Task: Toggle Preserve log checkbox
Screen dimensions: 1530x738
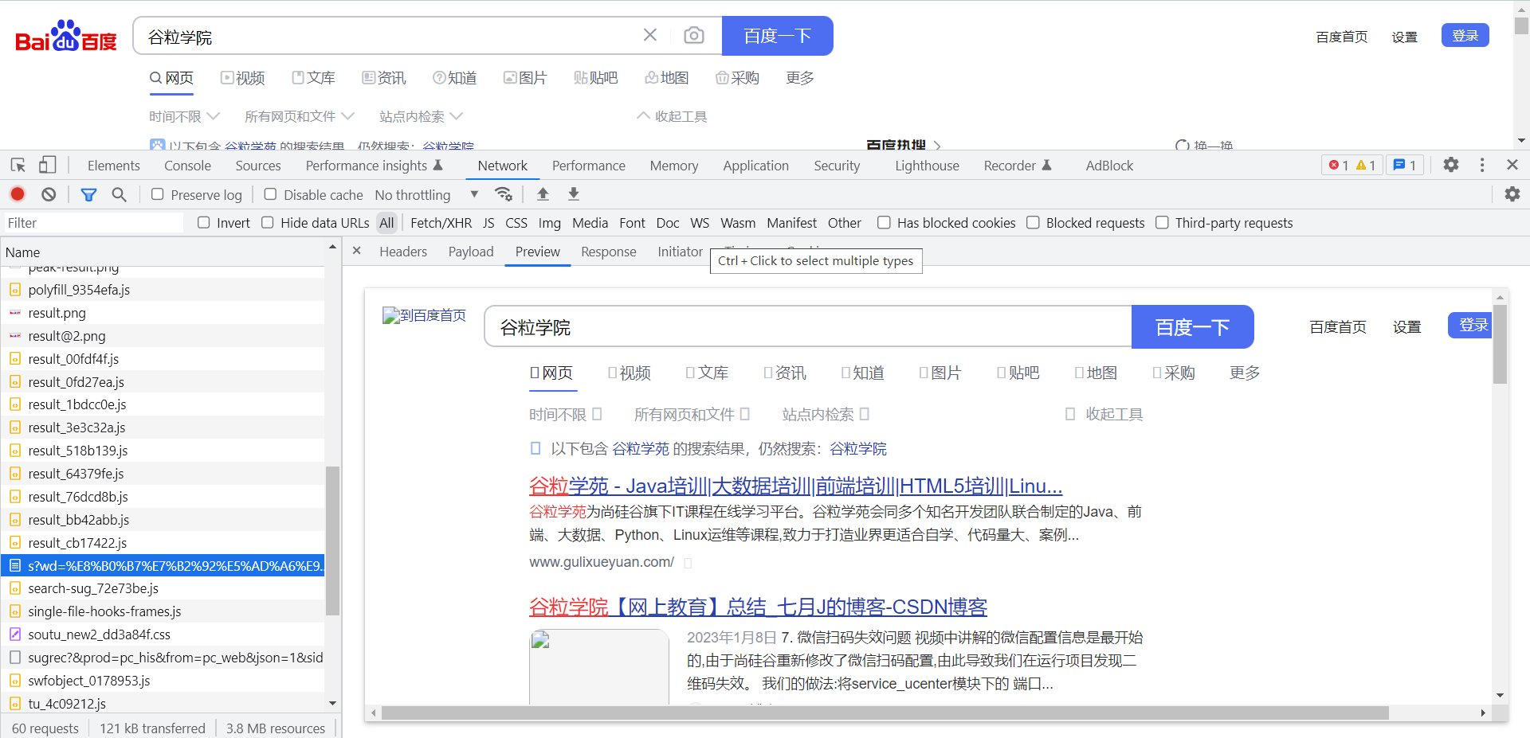Action: click(x=158, y=194)
